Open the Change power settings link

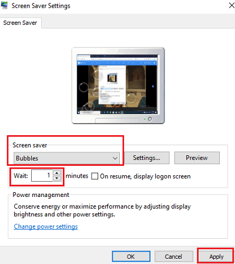[46, 226]
